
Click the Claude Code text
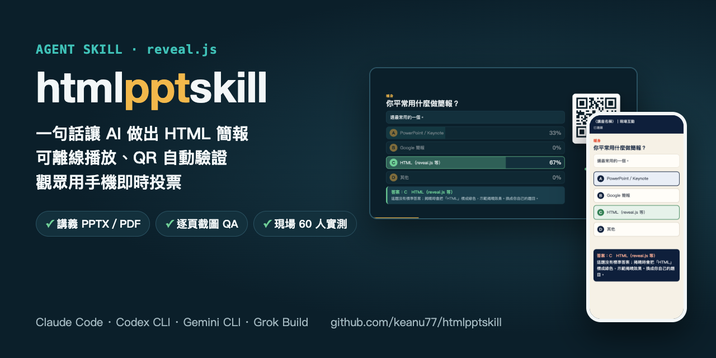click(x=69, y=322)
